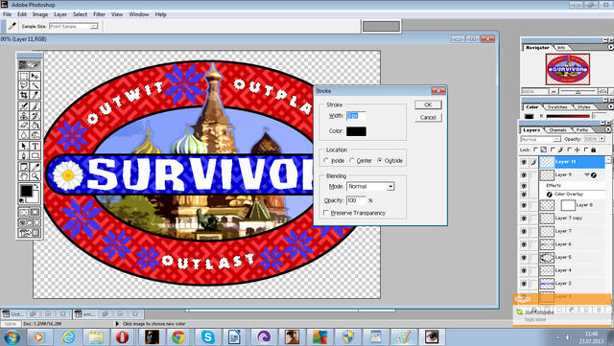Select the History Brush tool
This screenshot has height=346, width=614.
[35, 116]
